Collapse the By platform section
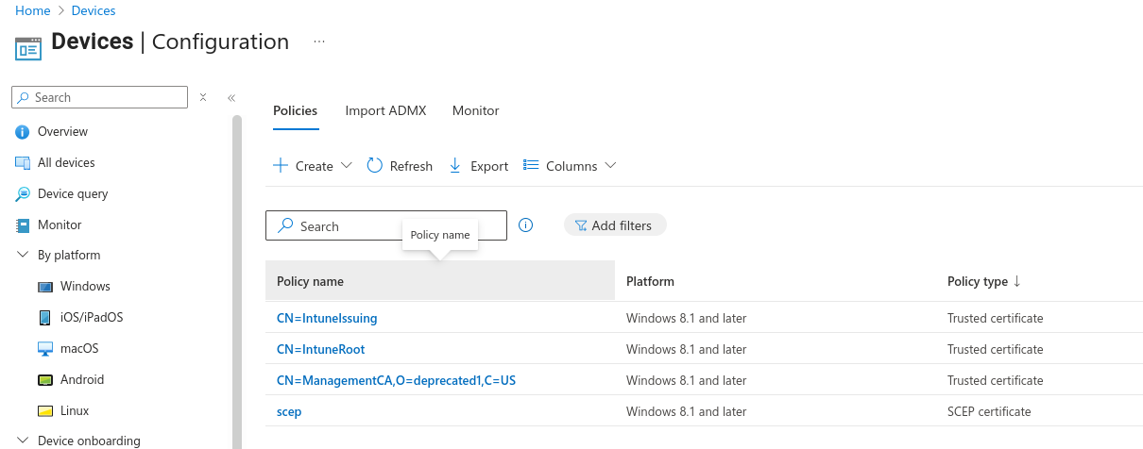The height and width of the screenshot is (449, 1143). click(23, 256)
